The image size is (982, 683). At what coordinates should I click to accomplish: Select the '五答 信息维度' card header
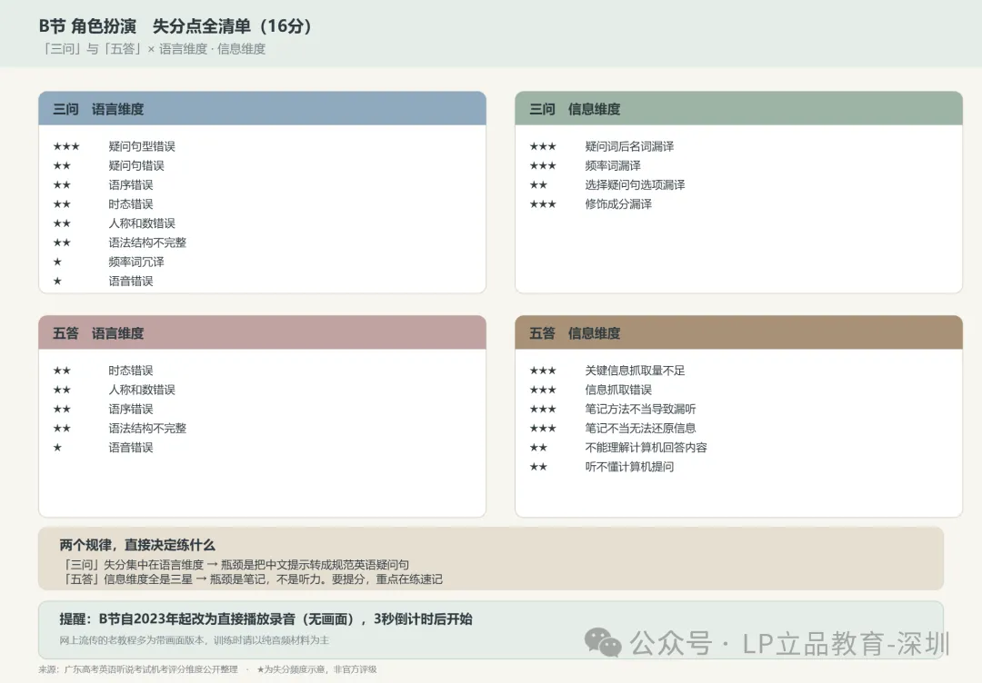click(738, 332)
